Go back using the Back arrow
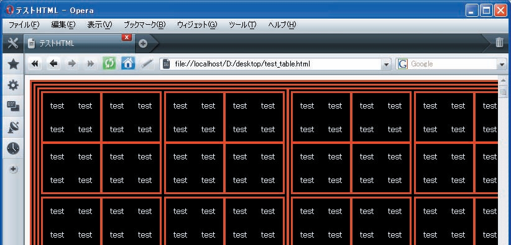 (53, 64)
